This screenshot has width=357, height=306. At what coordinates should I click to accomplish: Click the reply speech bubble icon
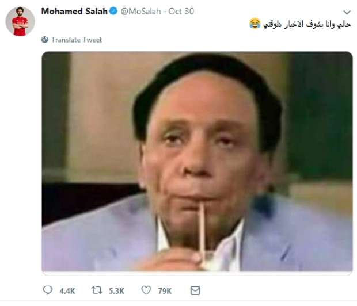point(48,290)
